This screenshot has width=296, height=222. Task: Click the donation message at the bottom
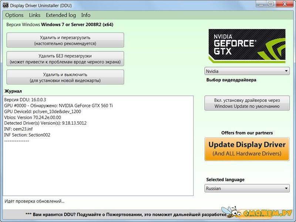126,215
